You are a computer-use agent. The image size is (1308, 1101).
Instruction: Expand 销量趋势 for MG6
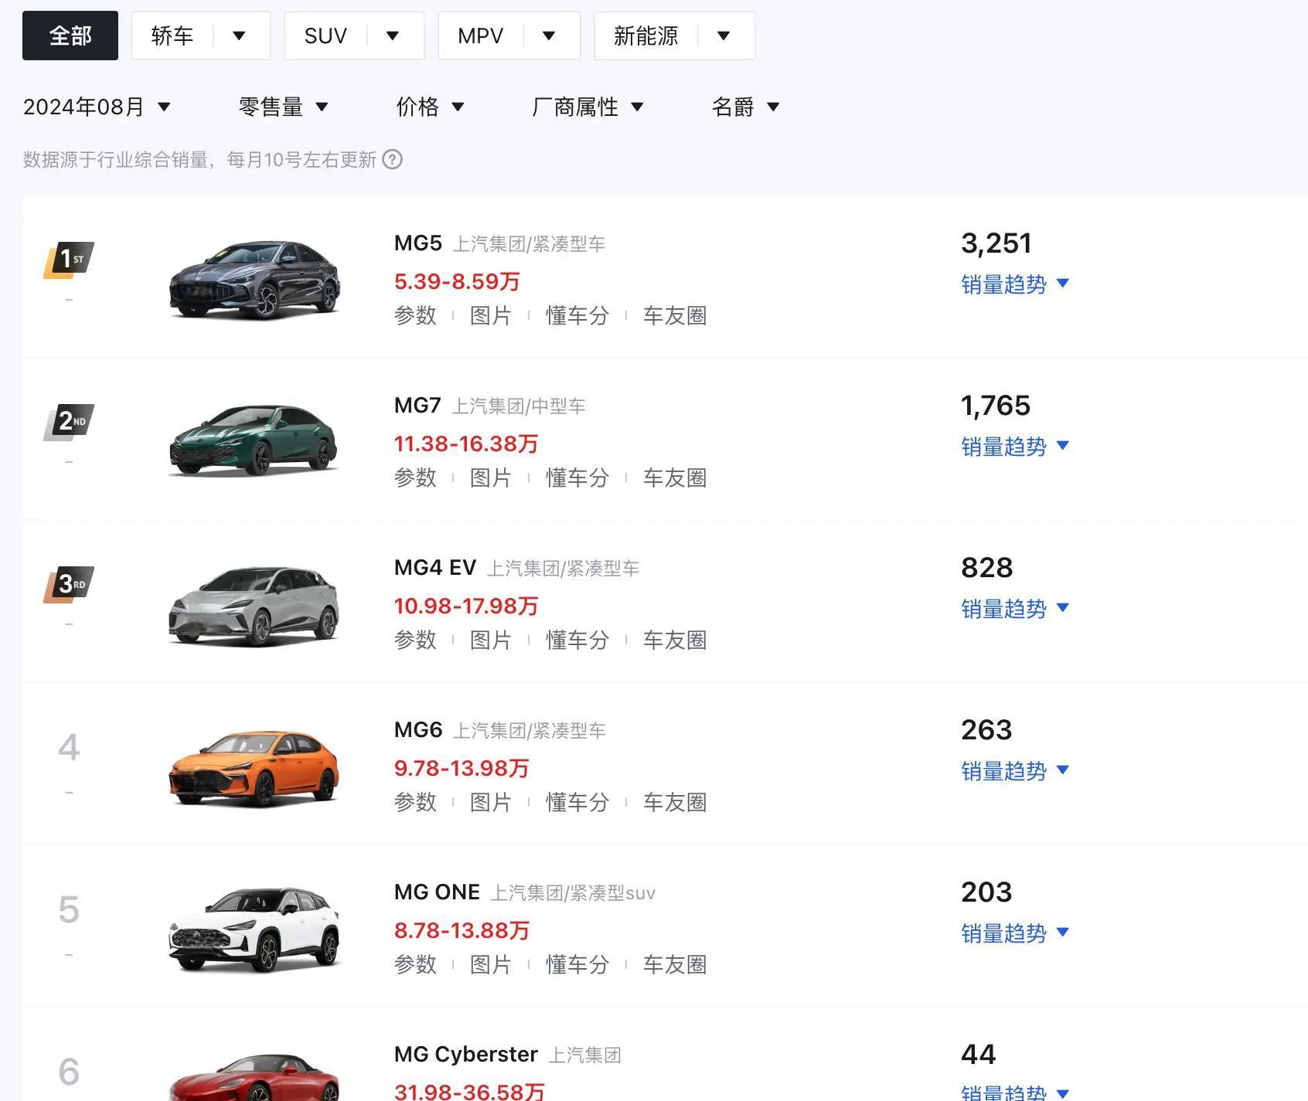coord(1015,771)
